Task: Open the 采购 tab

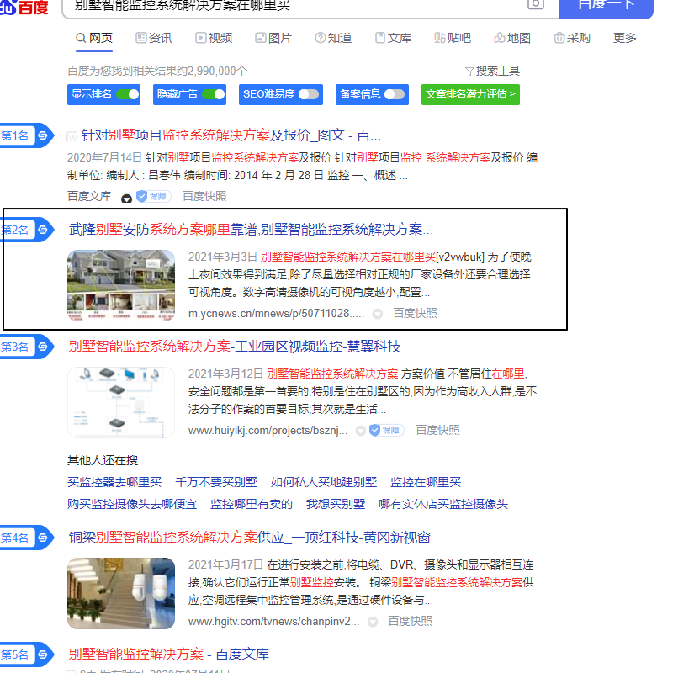Action: 572,38
